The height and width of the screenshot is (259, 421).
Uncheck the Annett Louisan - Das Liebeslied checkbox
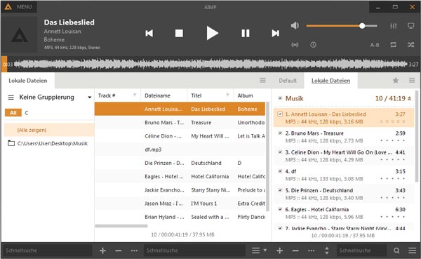coord(280,114)
